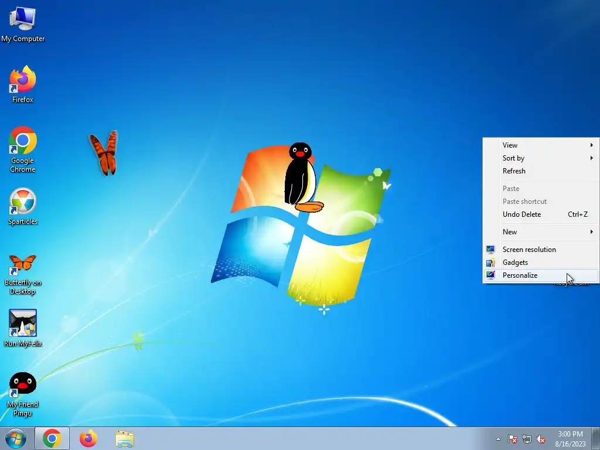
Task: Select the My Friend Pingu shortcut
Action: click(23, 394)
